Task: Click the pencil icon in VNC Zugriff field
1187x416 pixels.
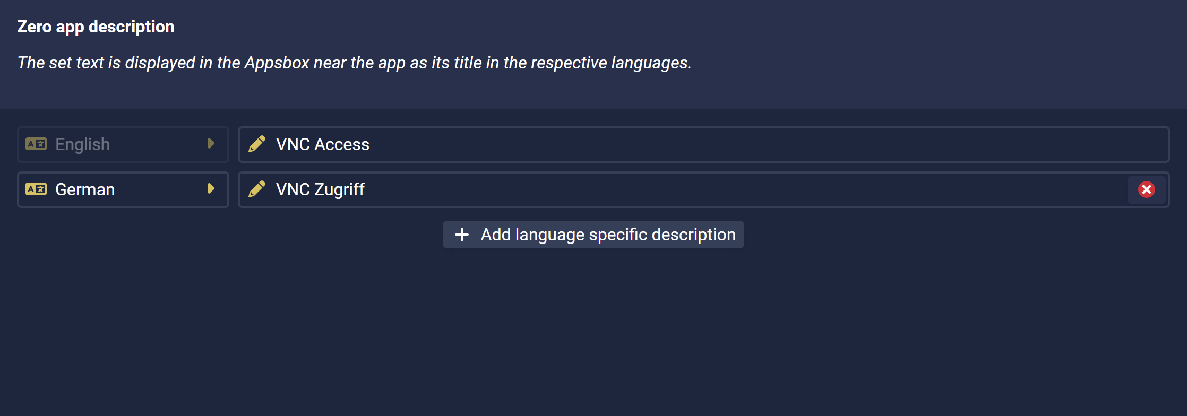Action: point(257,189)
